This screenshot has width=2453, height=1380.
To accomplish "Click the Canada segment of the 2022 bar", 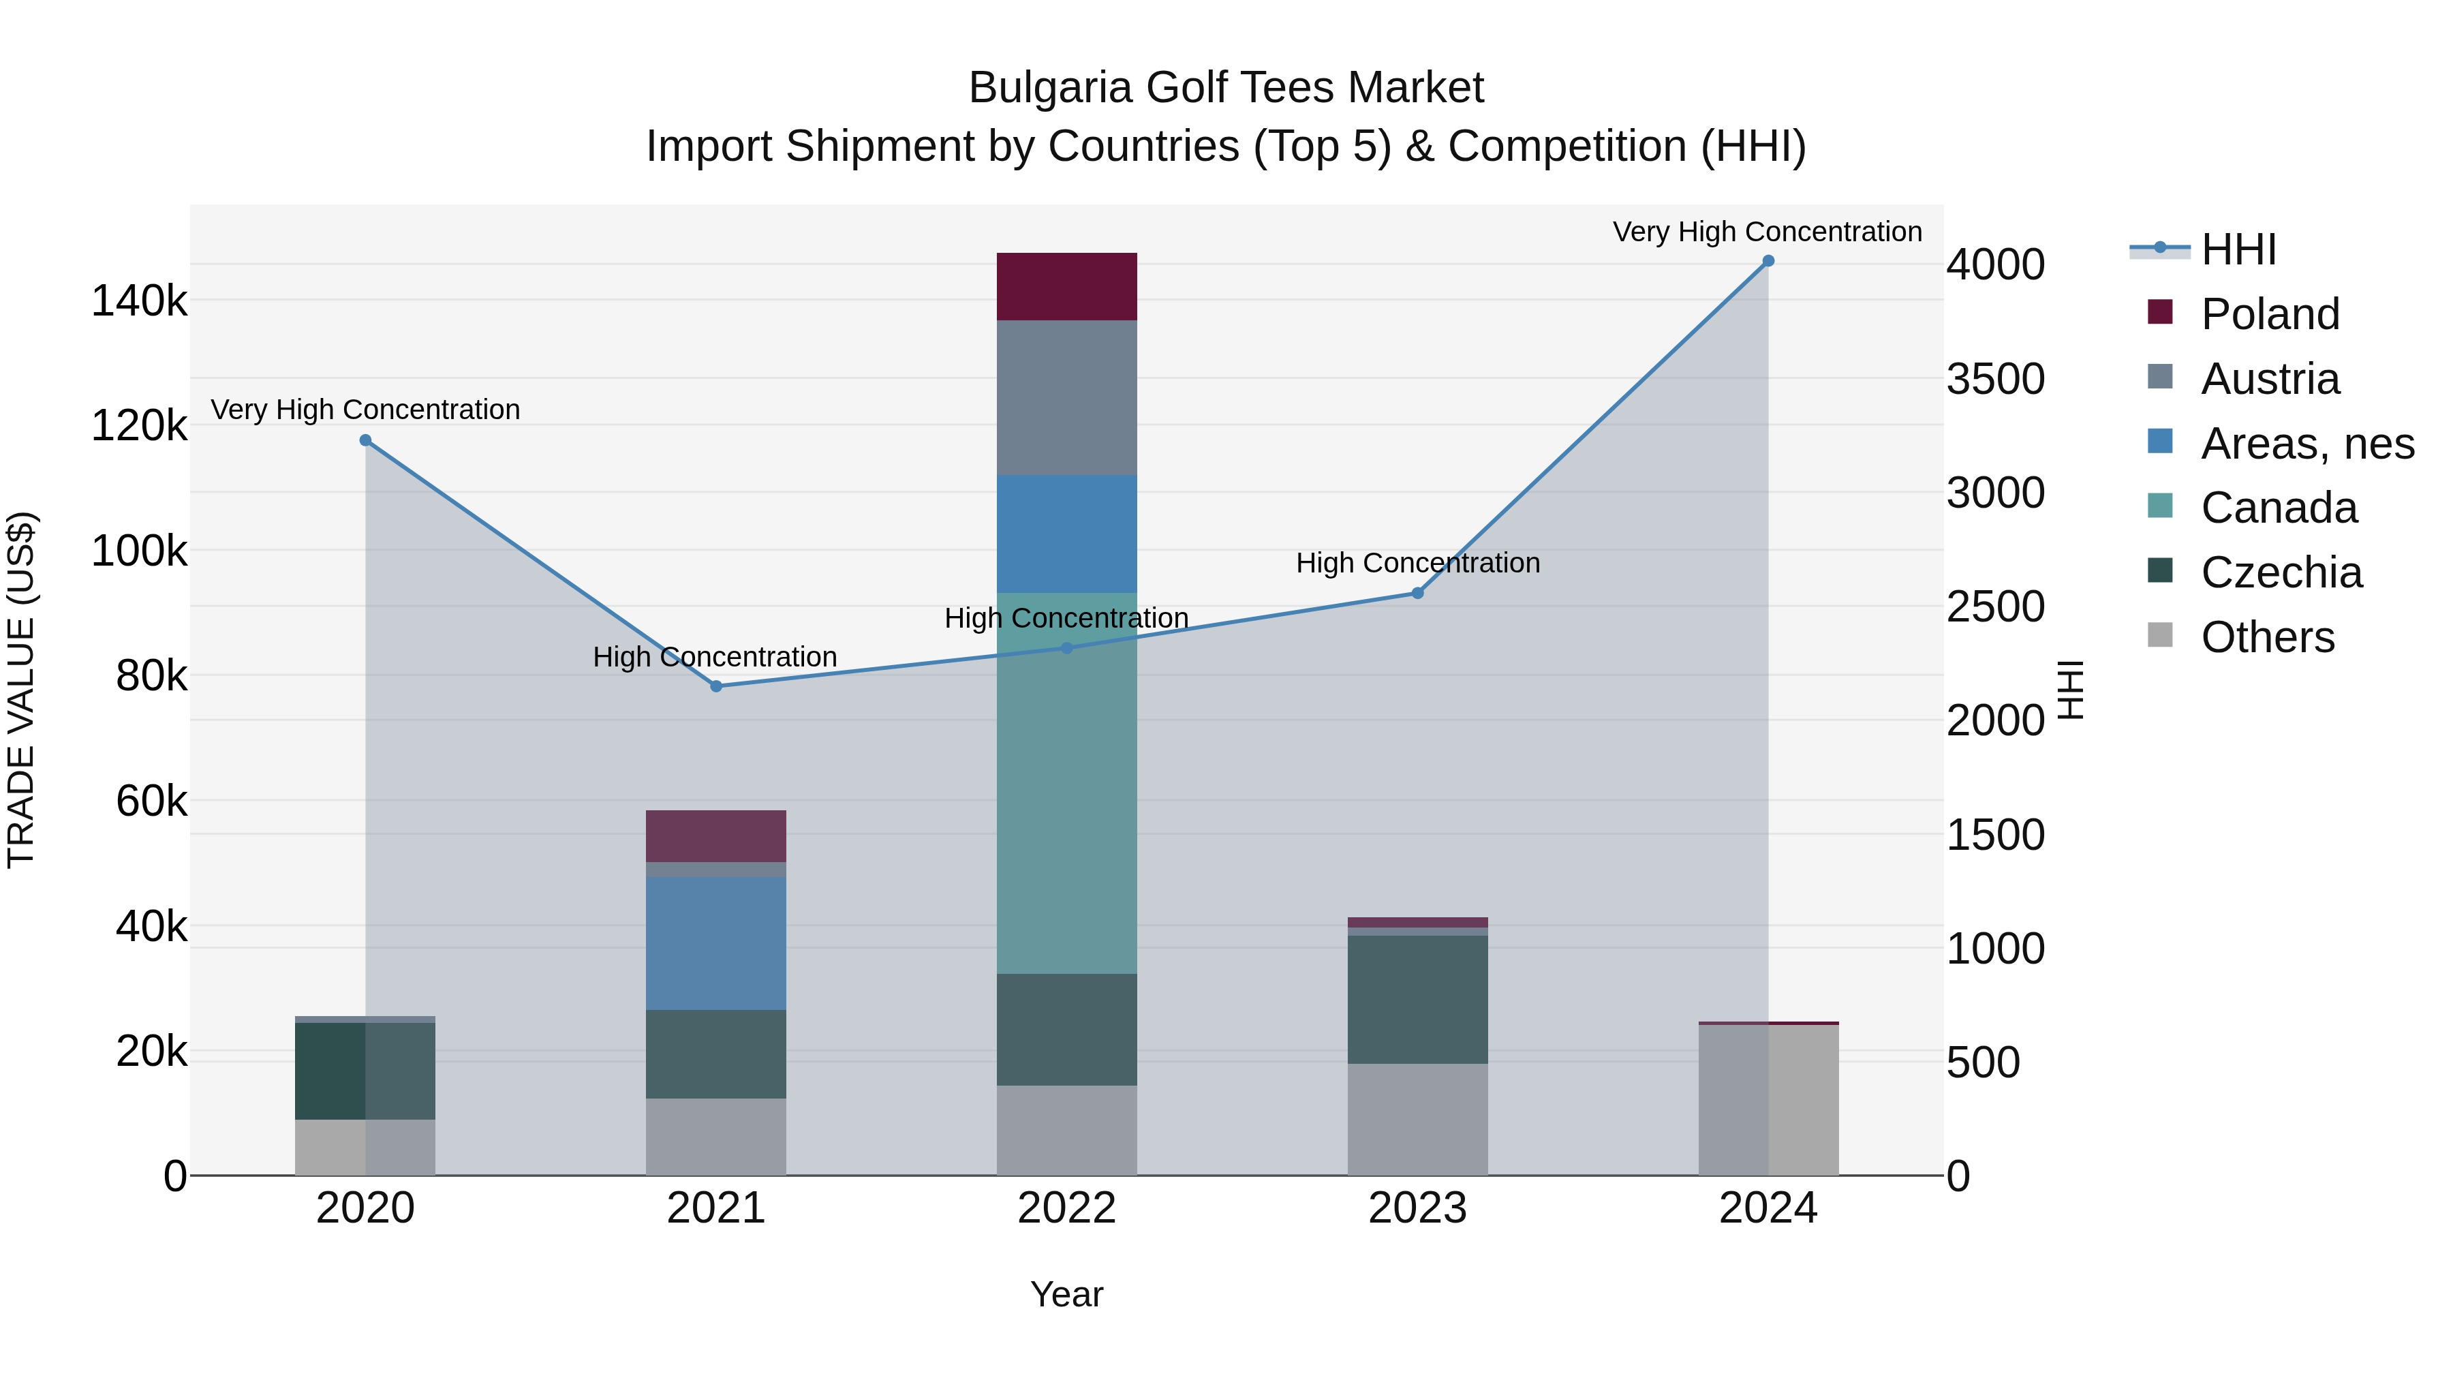I will point(1066,784).
